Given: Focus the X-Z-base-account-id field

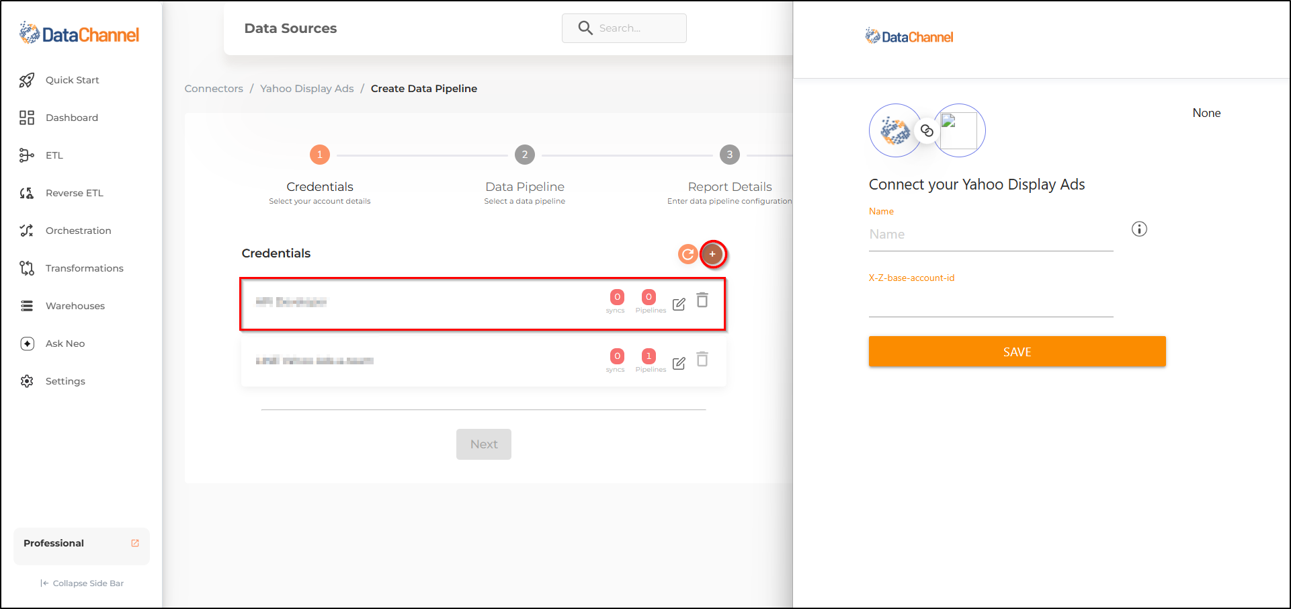Looking at the screenshot, I should 991,302.
